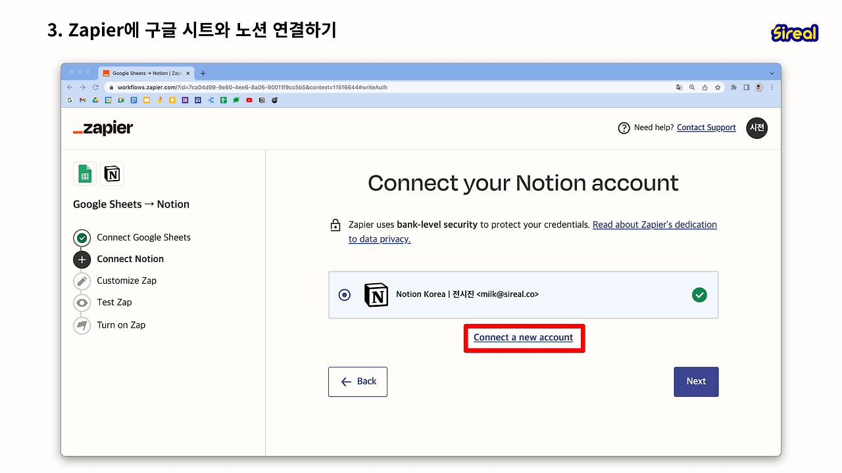Click the Contact Support link
The image size is (842, 473).
click(x=706, y=127)
